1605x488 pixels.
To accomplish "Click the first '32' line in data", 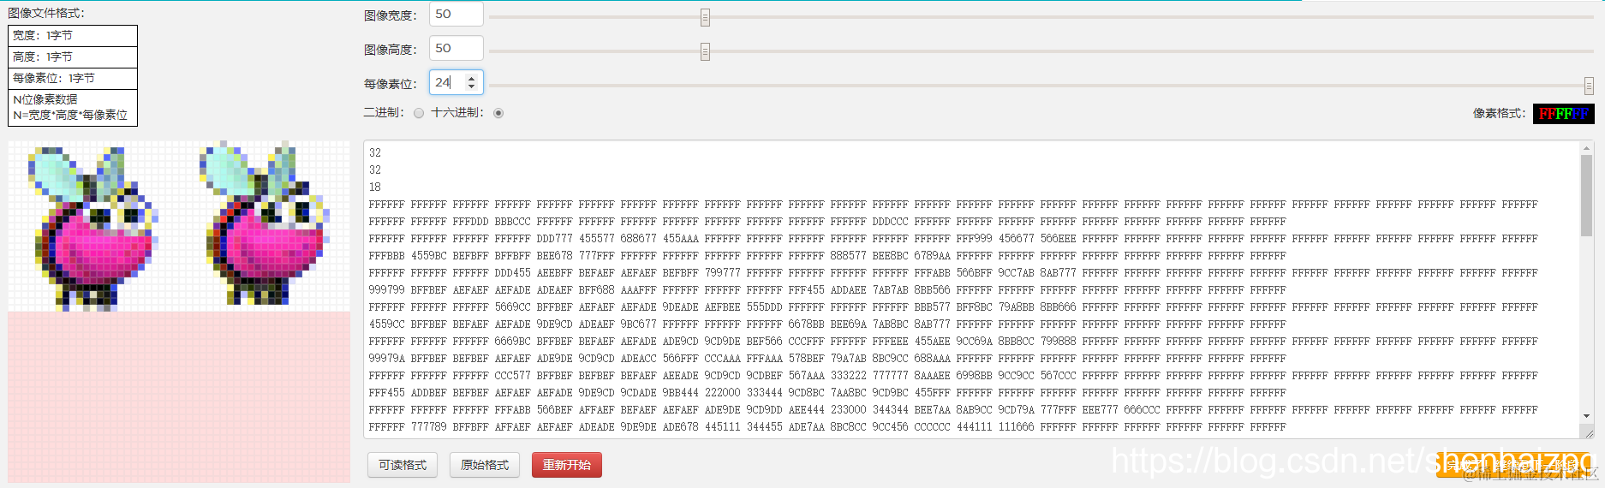I will pyautogui.click(x=375, y=153).
